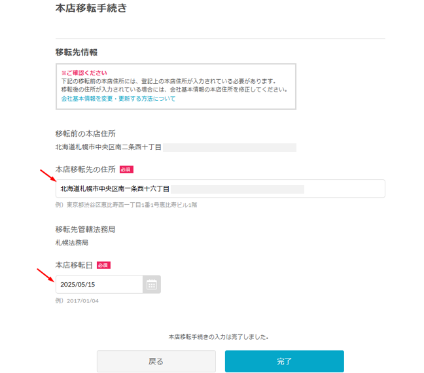Click the 本店移転先の住所 address input field
The width and height of the screenshot is (424, 373).
(x=220, y=188)
